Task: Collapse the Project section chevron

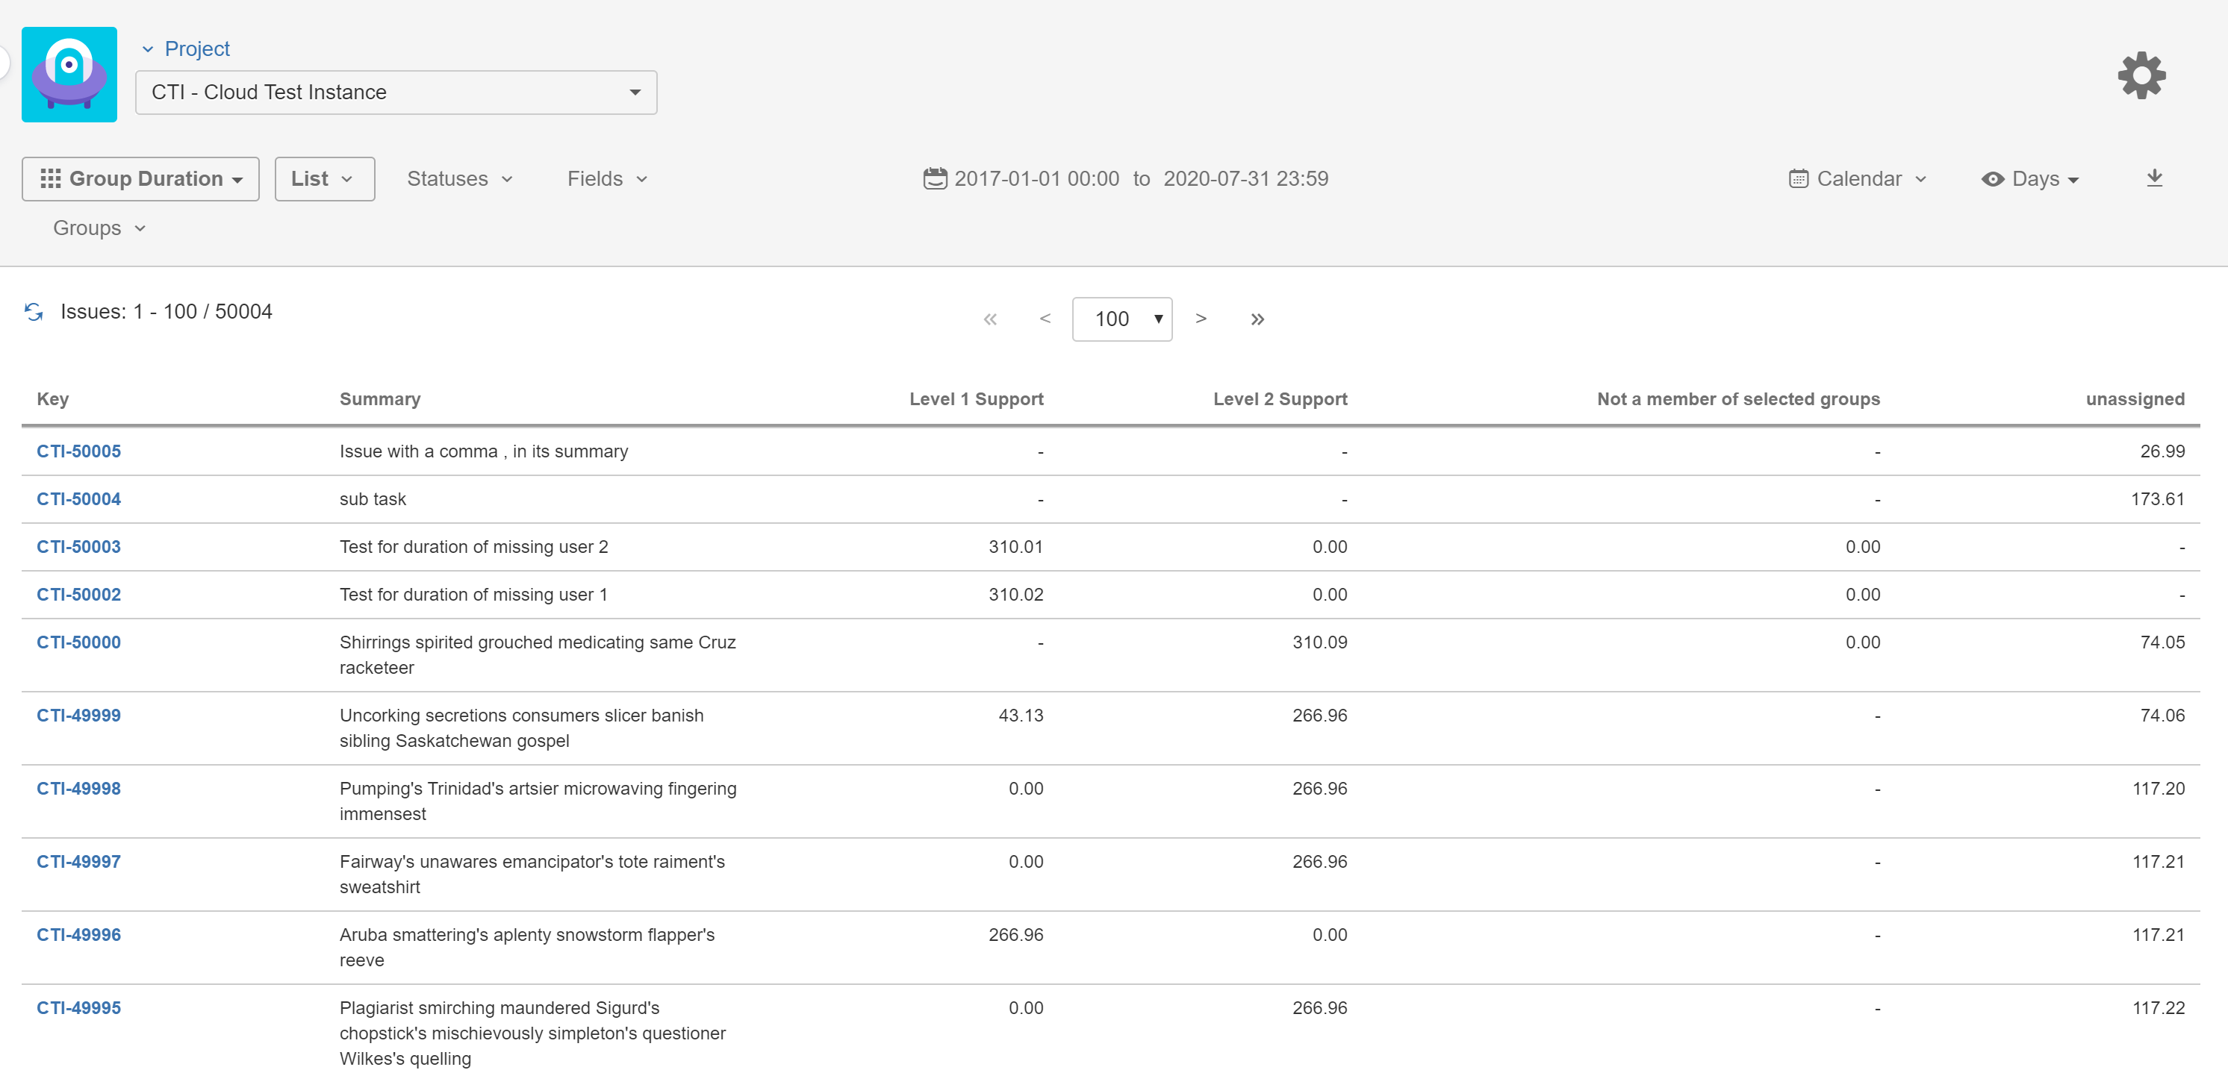Action: (x=146, y=49)
